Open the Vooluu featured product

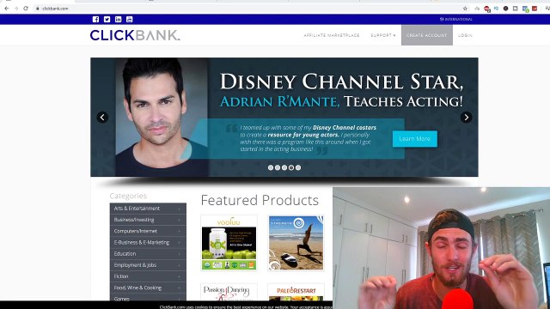(229, 243)
